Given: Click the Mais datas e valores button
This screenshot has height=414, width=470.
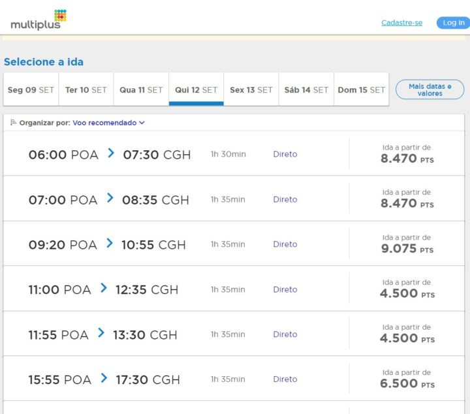Looking at the screenshot, I should [430, 89].
